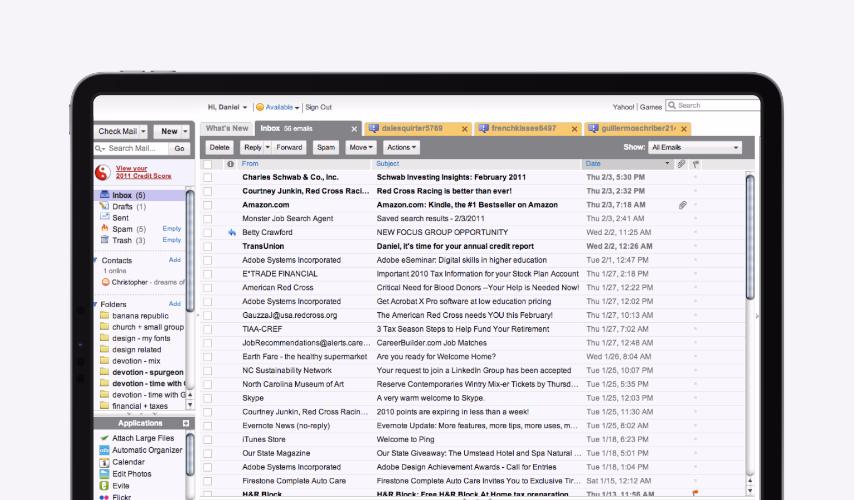Viewport: 854px width, 500px height.
Task: Click the Automatic Organizer app icon
Action: point(105,450)
